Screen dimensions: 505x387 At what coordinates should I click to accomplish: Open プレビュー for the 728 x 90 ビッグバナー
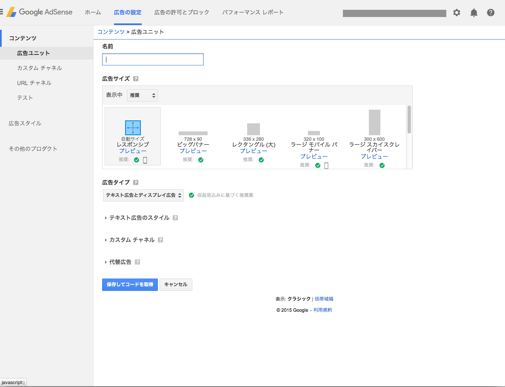click(193, 150)
